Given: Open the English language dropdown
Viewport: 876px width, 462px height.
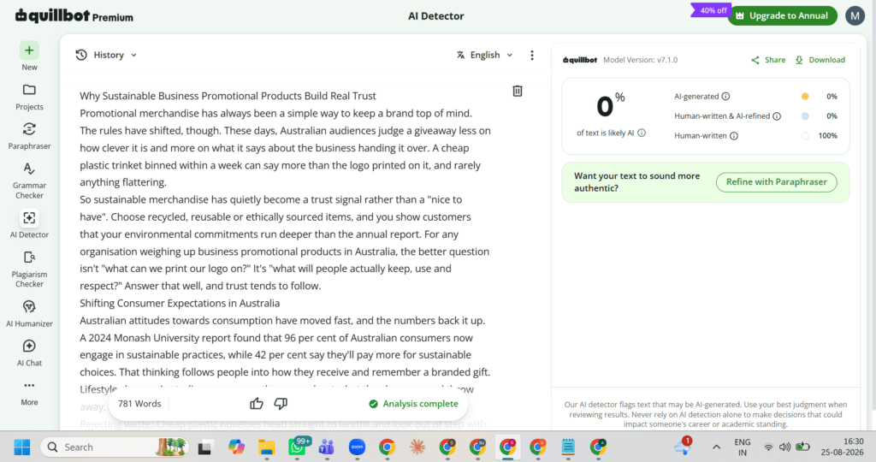Looking at the screenshot, I should [x=484, y=55].
